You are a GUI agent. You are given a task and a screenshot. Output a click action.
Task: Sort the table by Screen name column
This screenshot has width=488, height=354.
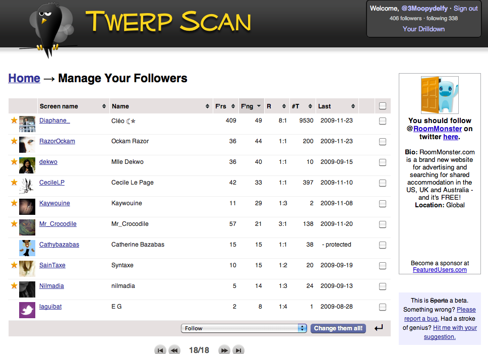pyautogui.click(x=73, y=106)
